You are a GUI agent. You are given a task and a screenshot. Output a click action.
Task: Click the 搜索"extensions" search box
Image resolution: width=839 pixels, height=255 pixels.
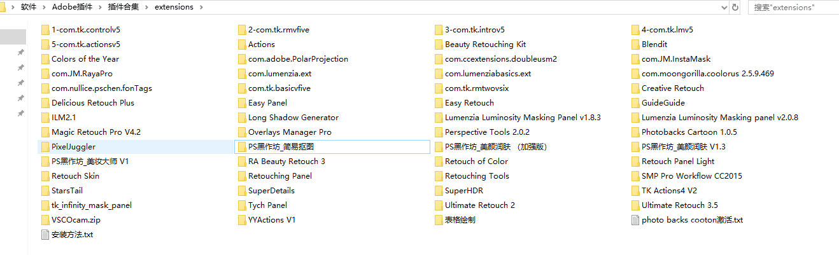[x=793, y=7]
